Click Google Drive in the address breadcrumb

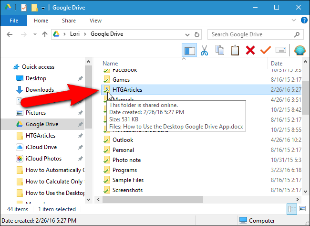click(x=107, y=34)
